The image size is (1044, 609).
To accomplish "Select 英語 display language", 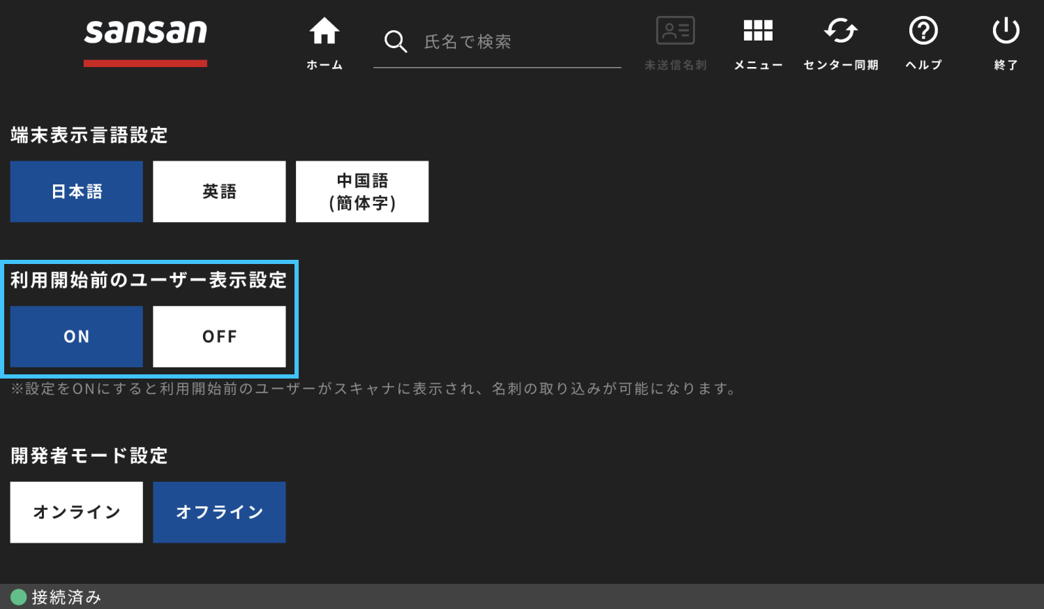I will pyautogui.click(x=219, y=191).
